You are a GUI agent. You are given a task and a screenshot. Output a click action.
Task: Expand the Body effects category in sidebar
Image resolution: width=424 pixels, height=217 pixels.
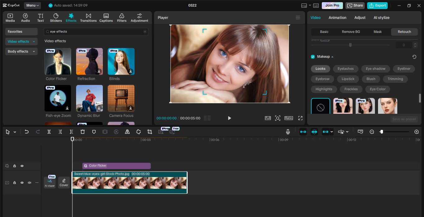tap(21, 51)
